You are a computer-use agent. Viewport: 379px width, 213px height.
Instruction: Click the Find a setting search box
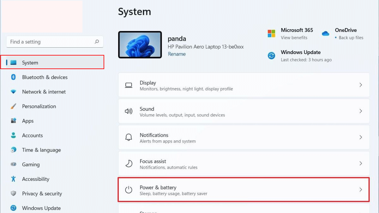[x=51, y=42]
